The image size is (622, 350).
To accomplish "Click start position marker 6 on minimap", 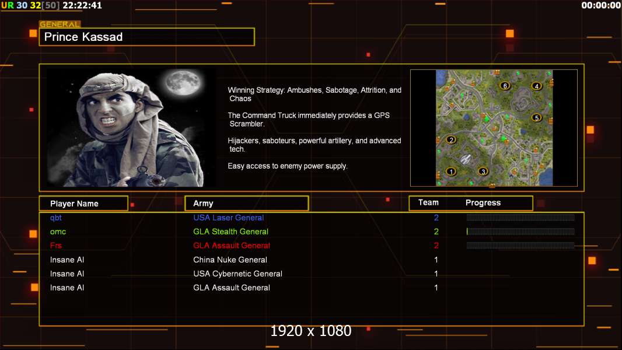I will click(505, 86).
